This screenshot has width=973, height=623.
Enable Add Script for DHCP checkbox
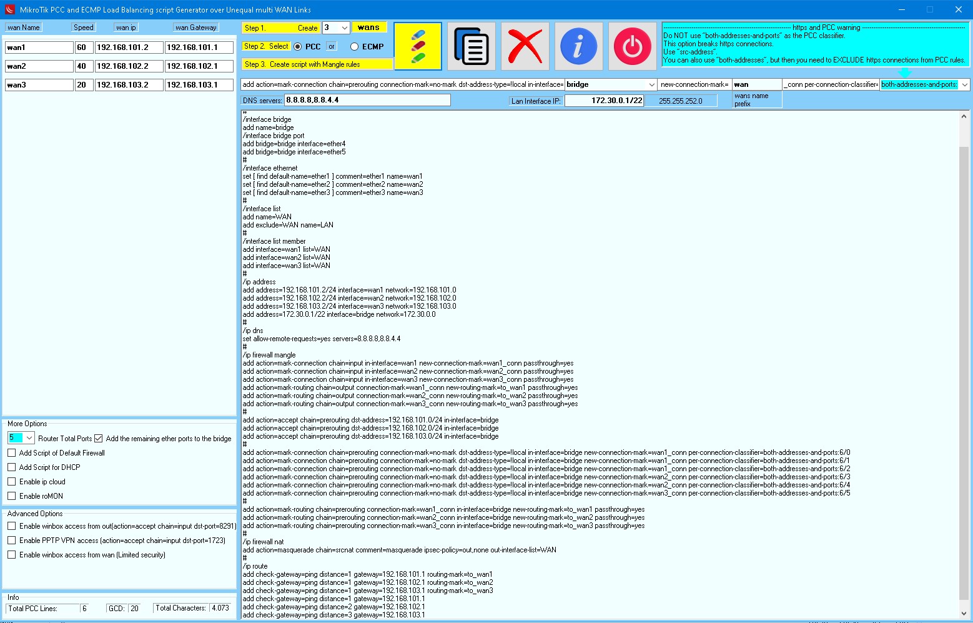tap(11, 467)
